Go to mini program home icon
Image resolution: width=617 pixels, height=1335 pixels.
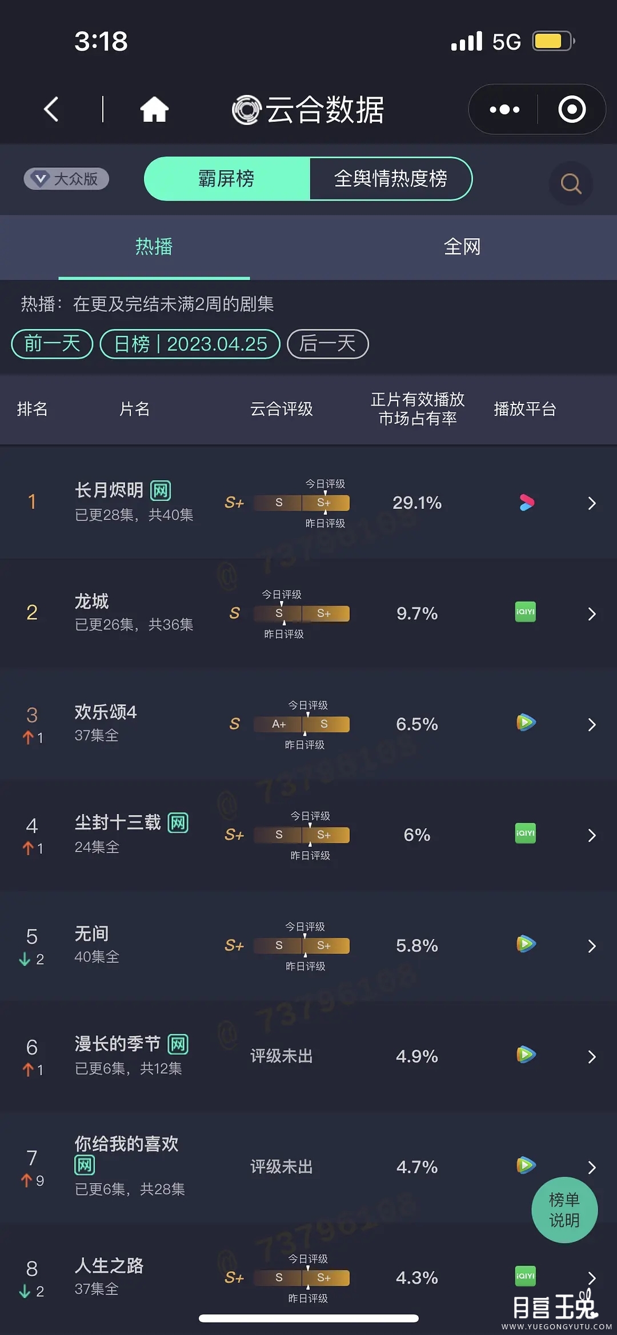point(154,109)
